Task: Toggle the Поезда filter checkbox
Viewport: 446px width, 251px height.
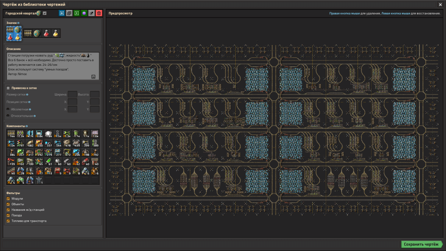Action: (x=8, y=216)
